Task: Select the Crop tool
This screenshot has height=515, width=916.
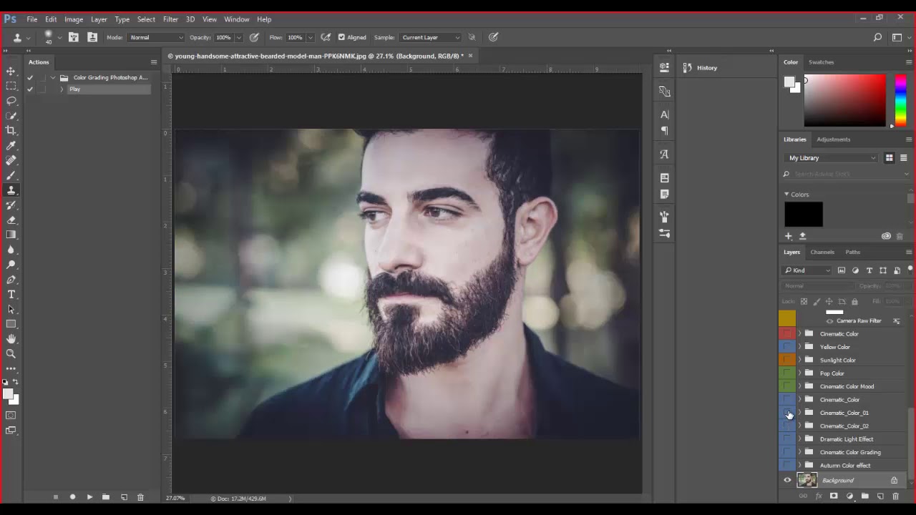Action: click(11, 130)
